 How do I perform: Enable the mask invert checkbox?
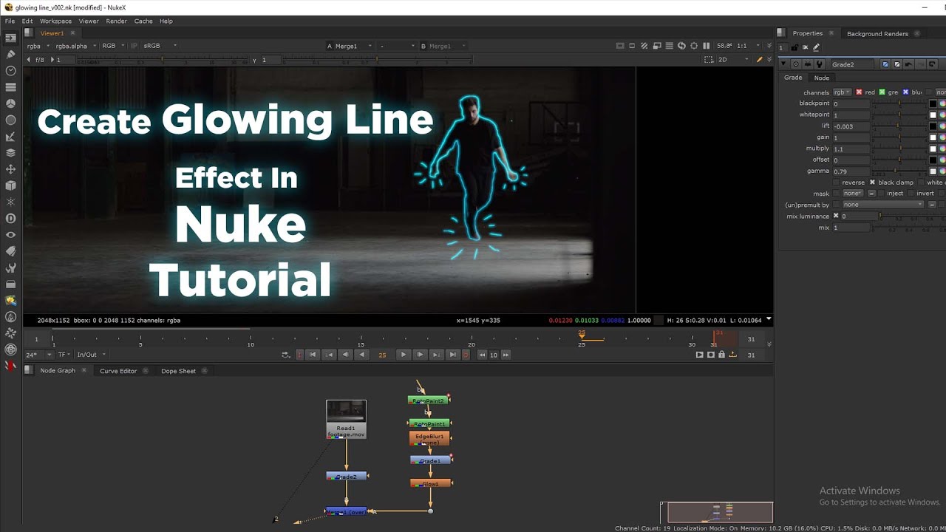(911, 194)
